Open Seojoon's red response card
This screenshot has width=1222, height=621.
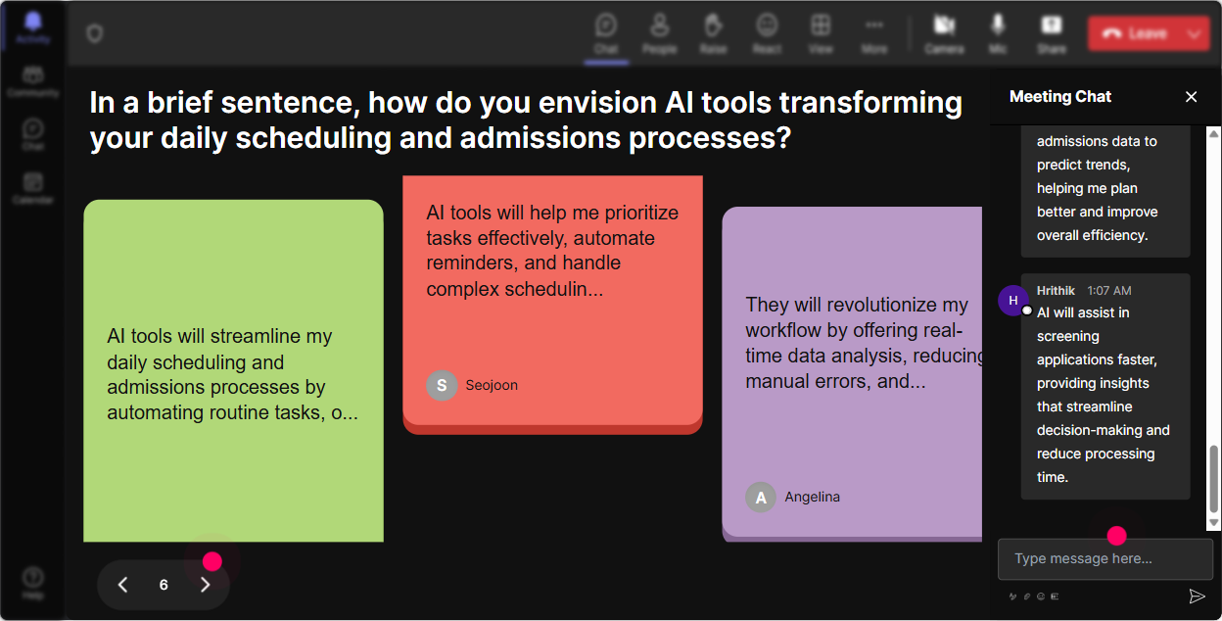tap(552, 305)
